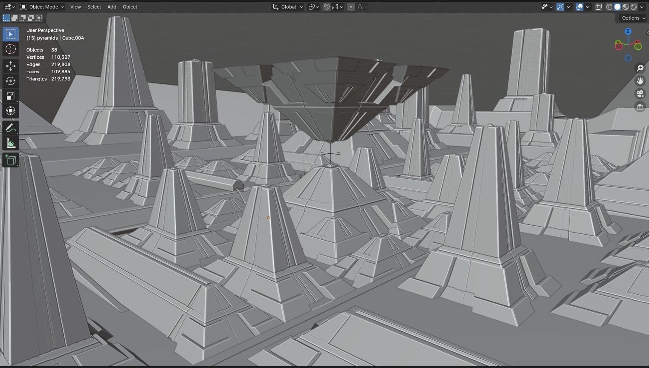Select the Annotate pencil tool
The height and width of the screenshot is (368, 649).
click(x=11, y=128)
